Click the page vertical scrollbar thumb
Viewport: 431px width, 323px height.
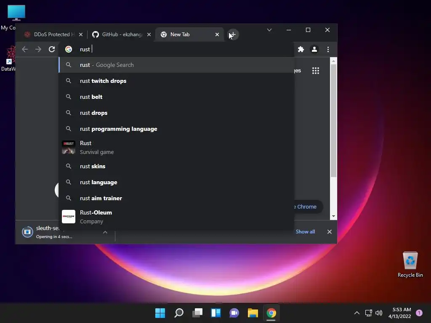coord(333,121)
